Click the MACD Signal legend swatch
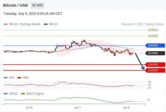Screen dimensions: 166x112 click(23, 94)
